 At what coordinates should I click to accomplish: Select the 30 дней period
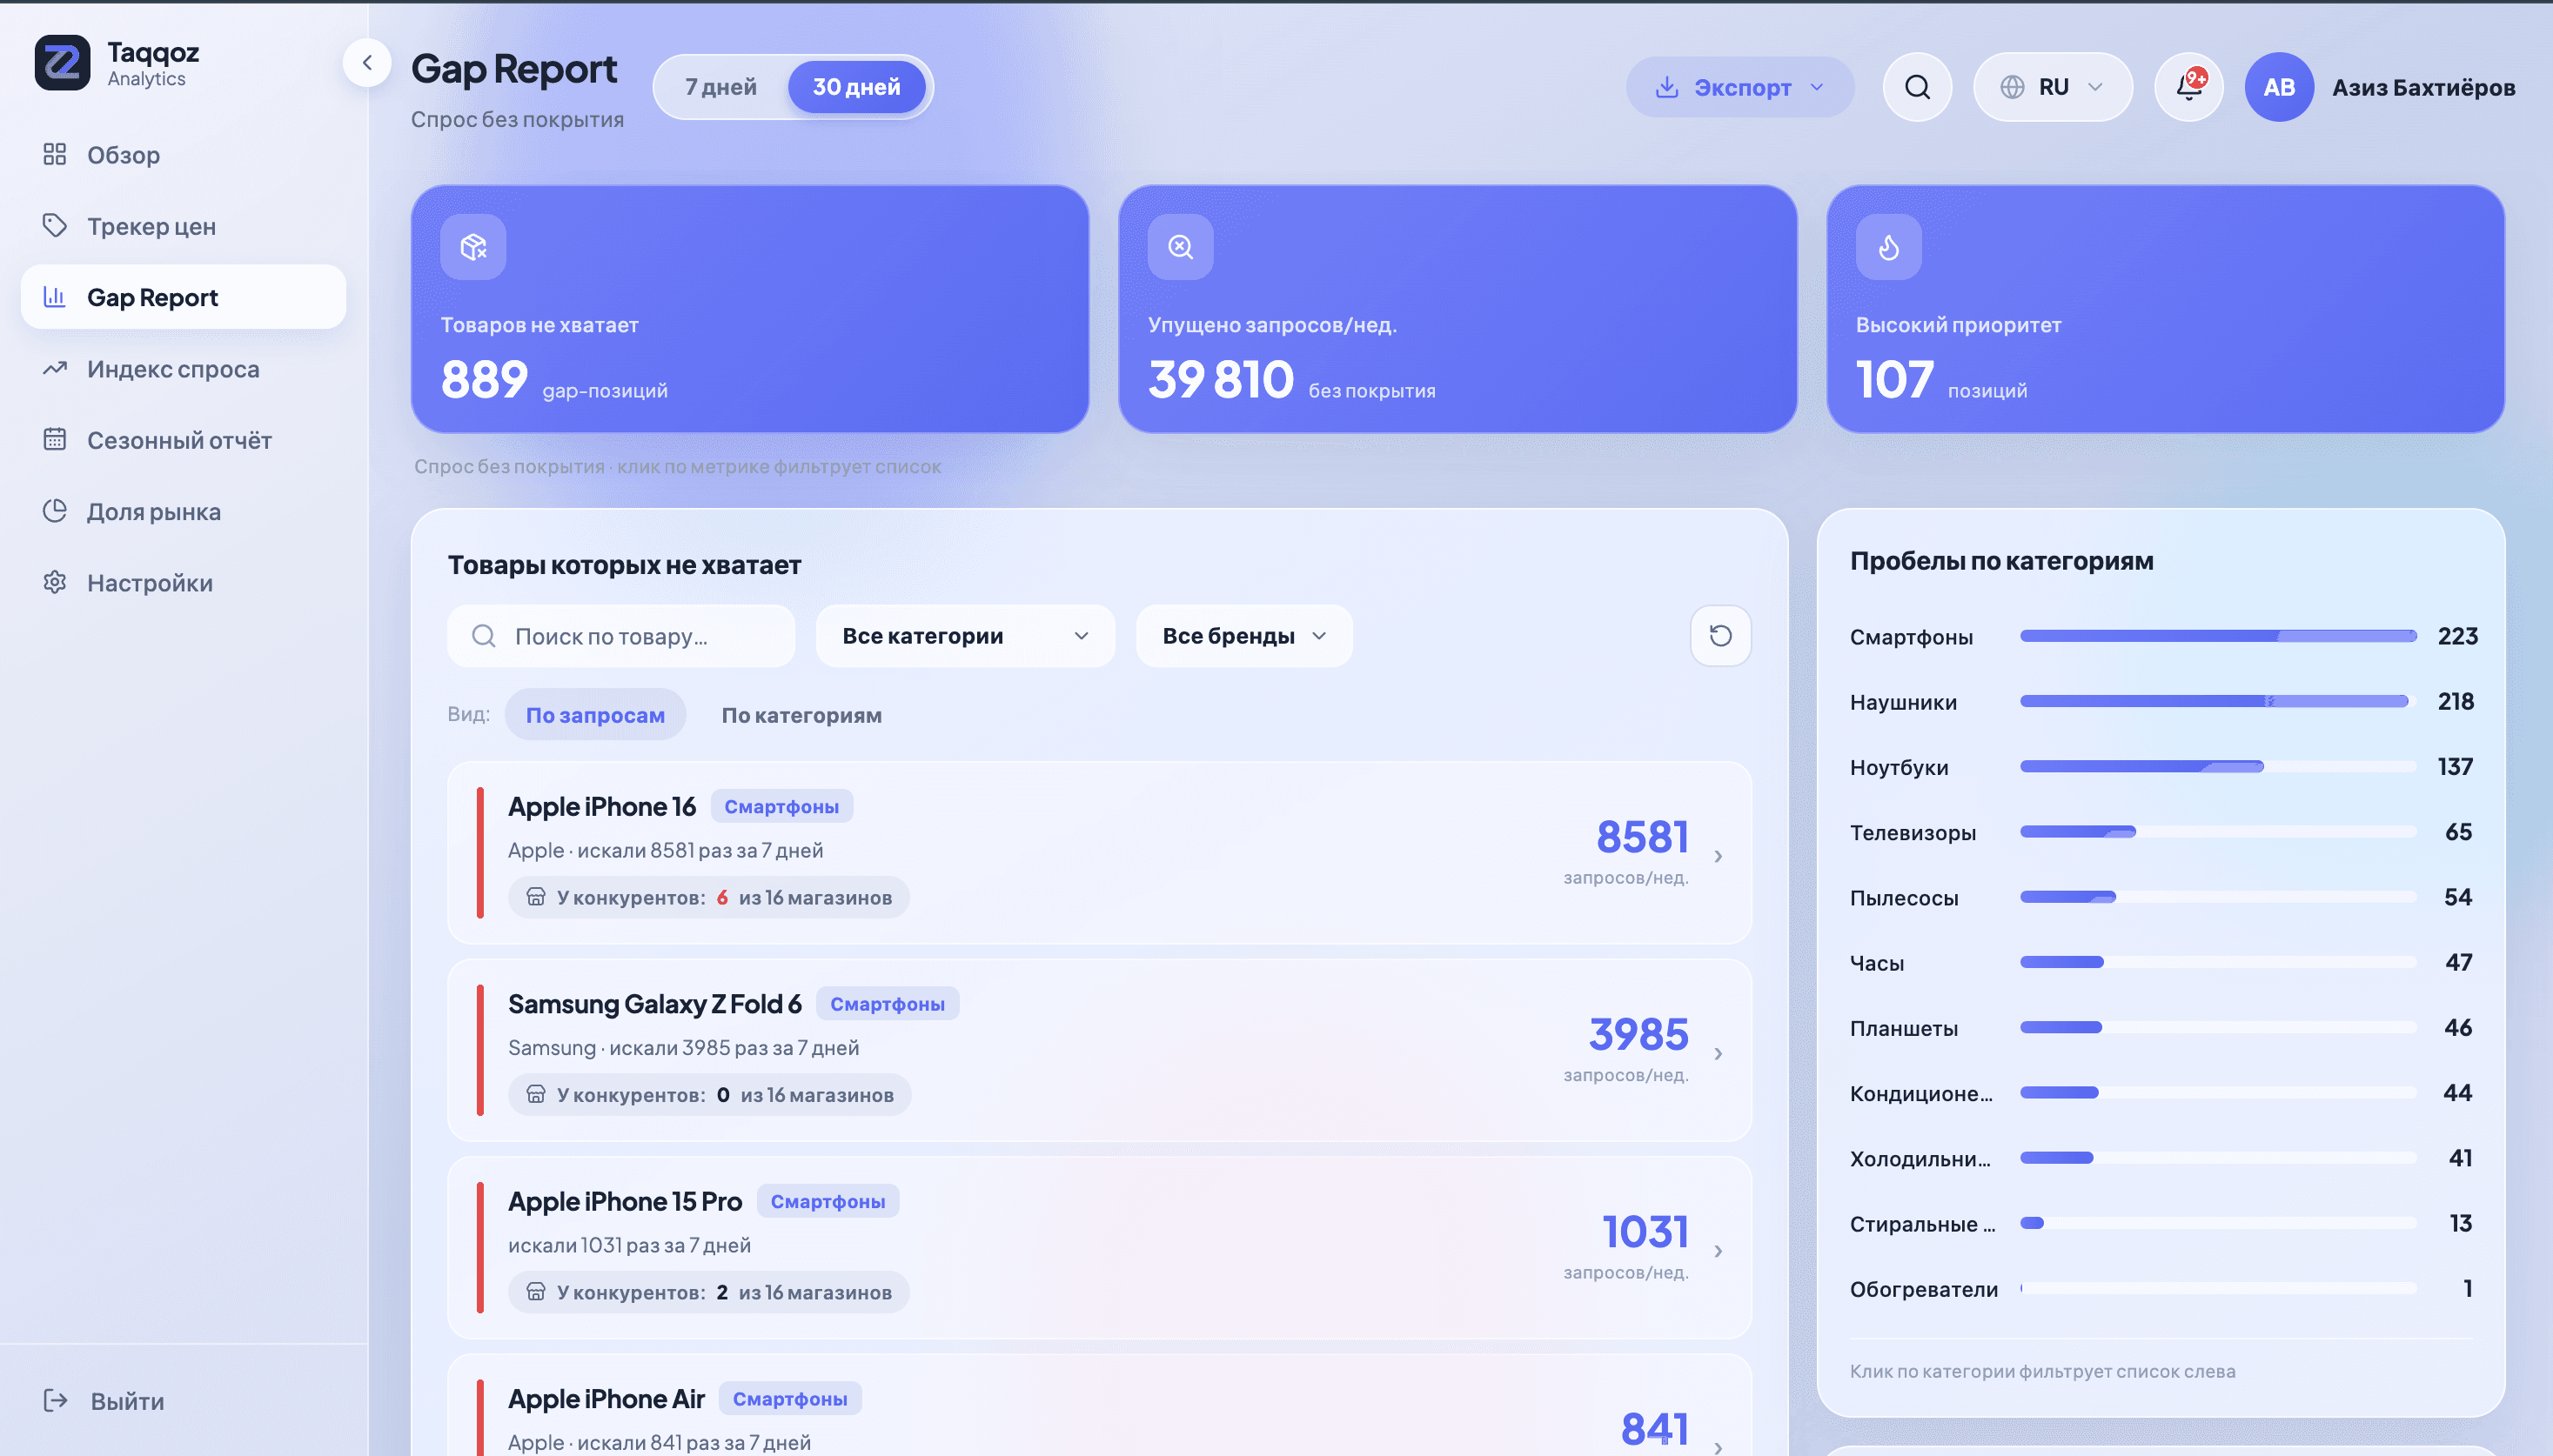(x=856, y=87)
